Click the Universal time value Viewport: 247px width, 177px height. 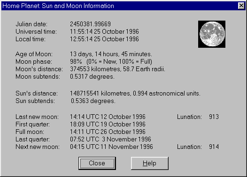pos(104,31)
